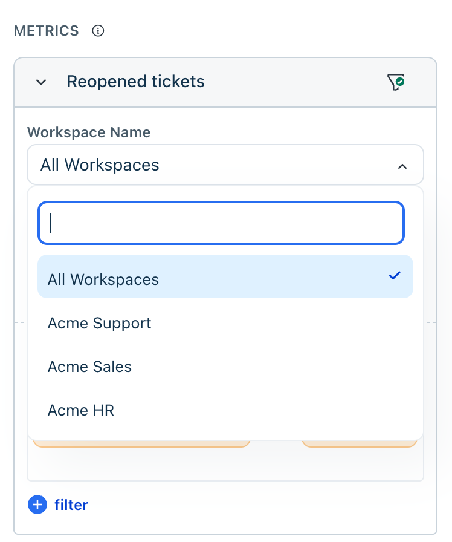
Task: Click the Workspace Name field label
Action: pyautogui.click(x=89, y=132)
